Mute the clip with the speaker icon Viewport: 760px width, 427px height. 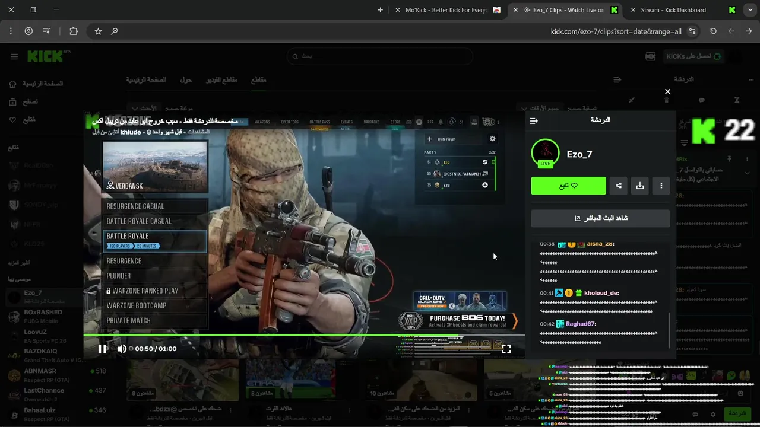[x=121, y=349]
